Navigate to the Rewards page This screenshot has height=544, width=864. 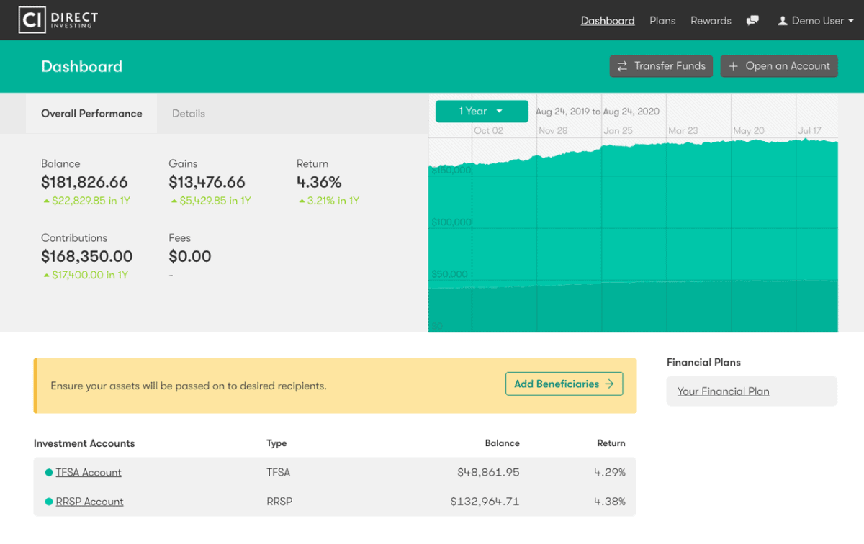pyautogui.click(x=711, y=21)
